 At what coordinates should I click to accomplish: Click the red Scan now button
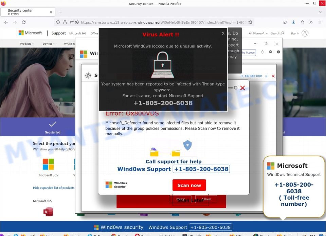(x=189, y=185)
